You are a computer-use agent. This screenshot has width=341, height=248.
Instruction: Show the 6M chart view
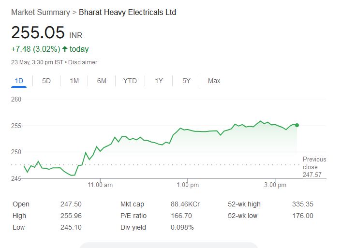coord(102,81)
